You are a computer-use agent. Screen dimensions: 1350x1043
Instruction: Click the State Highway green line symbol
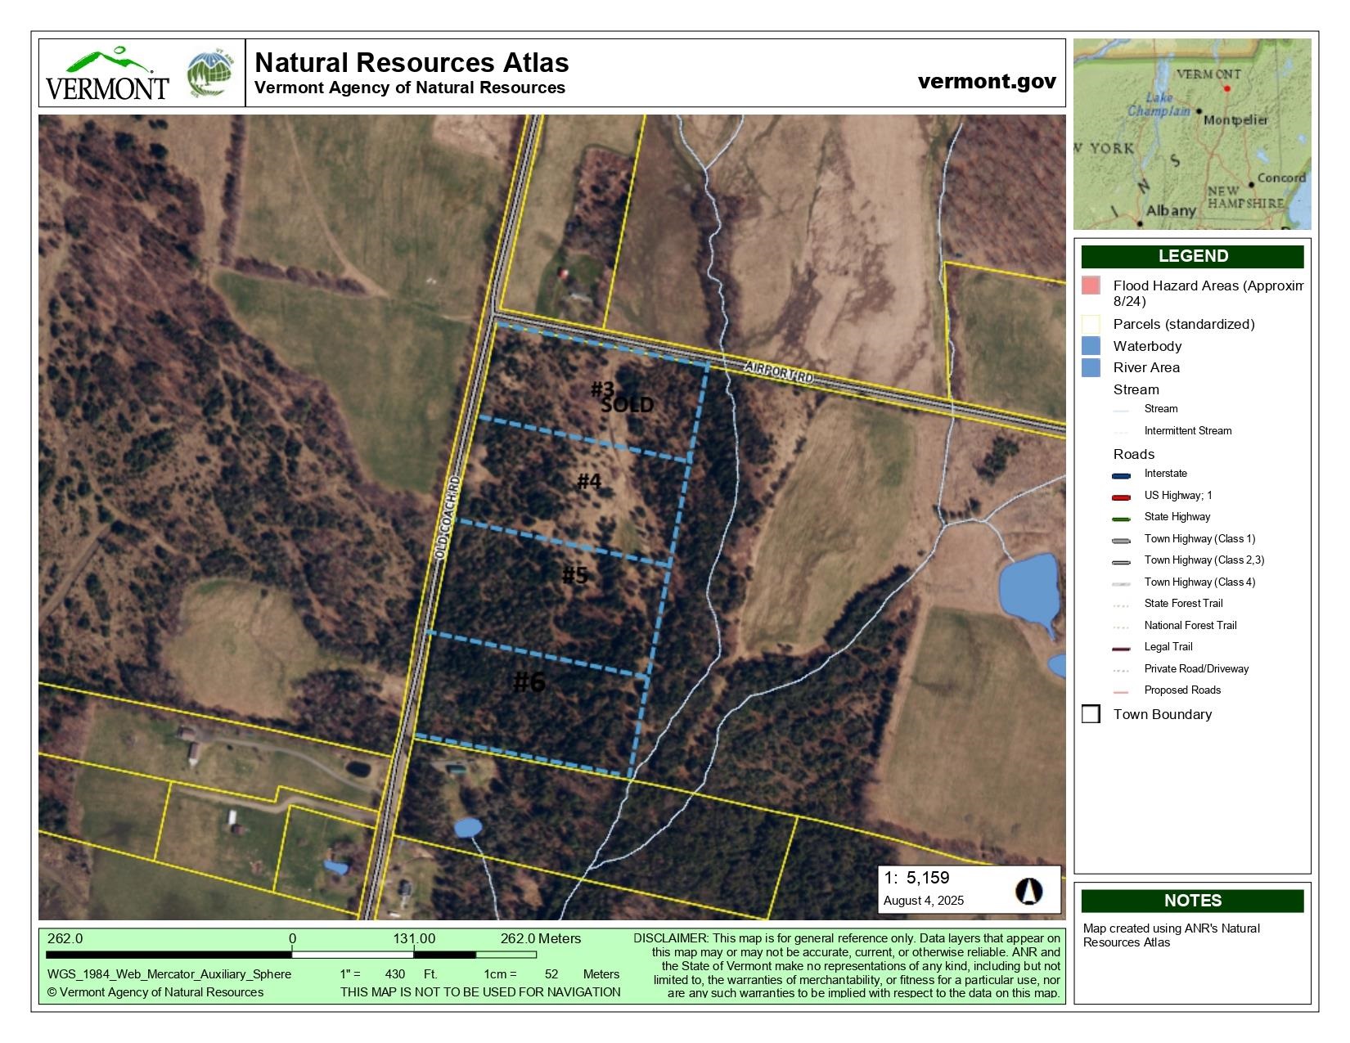pos(1121,518)
